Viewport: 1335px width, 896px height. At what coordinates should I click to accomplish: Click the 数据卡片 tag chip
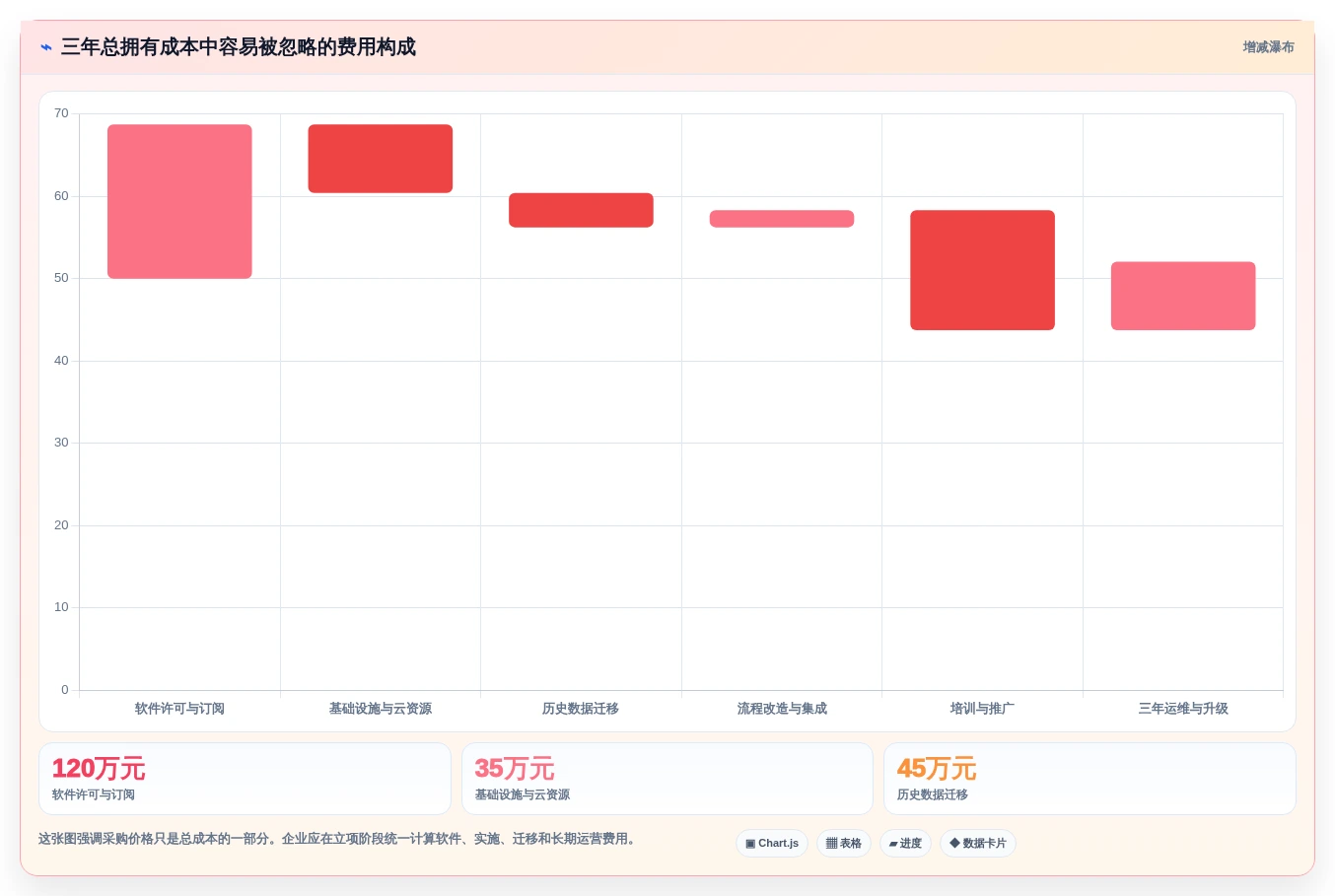click(978, 844)
